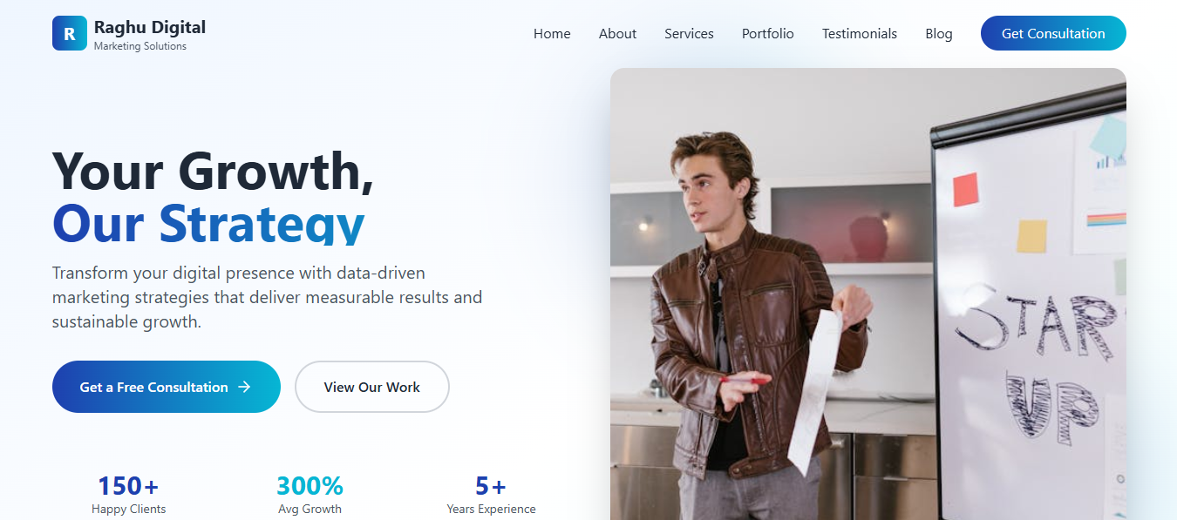Screen dimensions: 1177x520
Task: Open the Home nav link
Action: pos(552,33)
